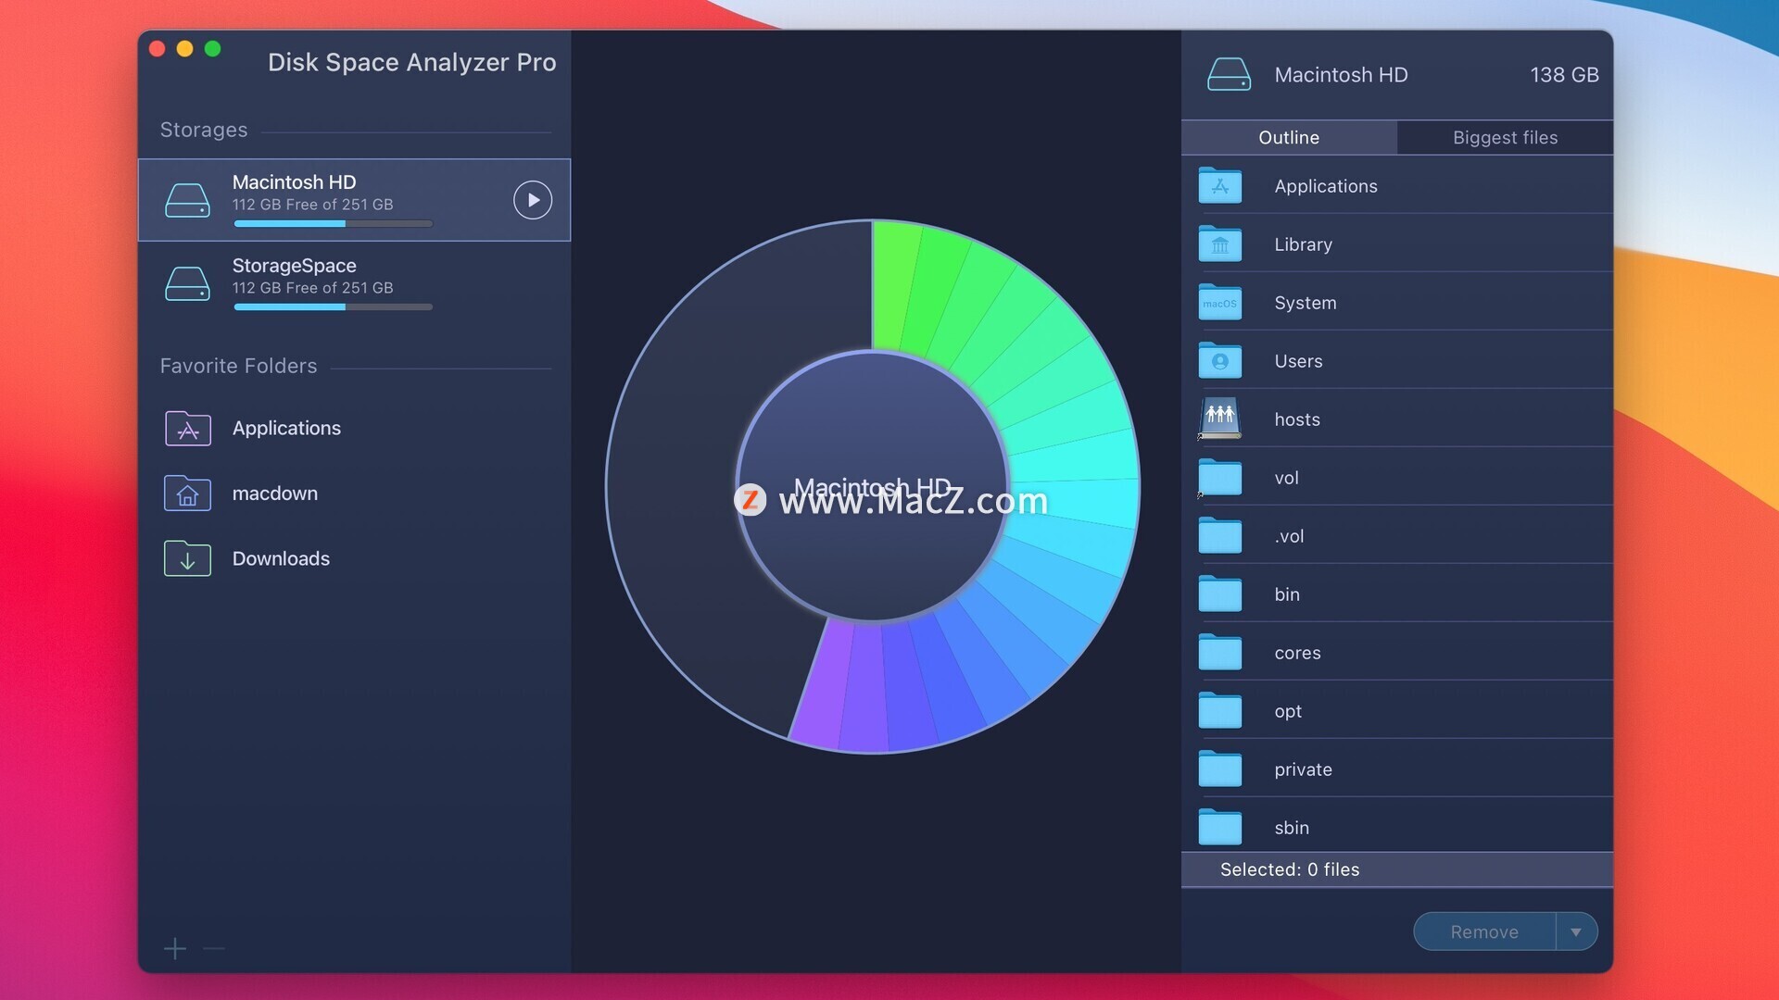Select the .vol row in outline list
The height and width of the screenshot is (1000, 1779).
tap(1397, 536)
